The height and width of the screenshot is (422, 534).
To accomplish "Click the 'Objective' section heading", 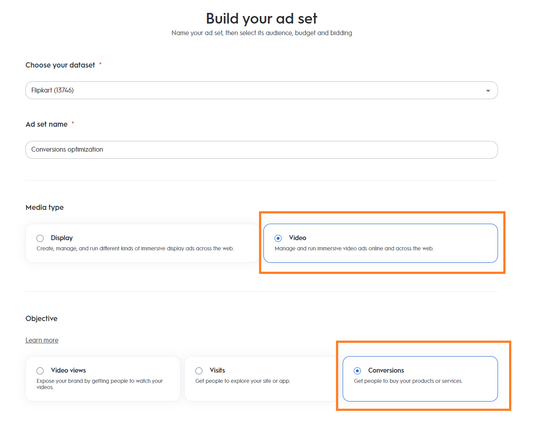I will coord(41,319).
